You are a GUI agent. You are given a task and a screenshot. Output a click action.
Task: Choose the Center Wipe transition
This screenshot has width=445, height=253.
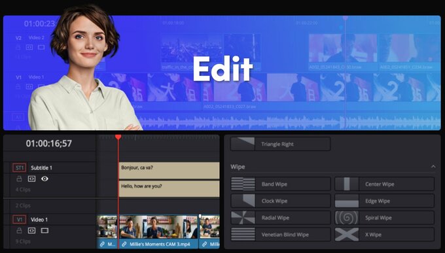point(385,184)
